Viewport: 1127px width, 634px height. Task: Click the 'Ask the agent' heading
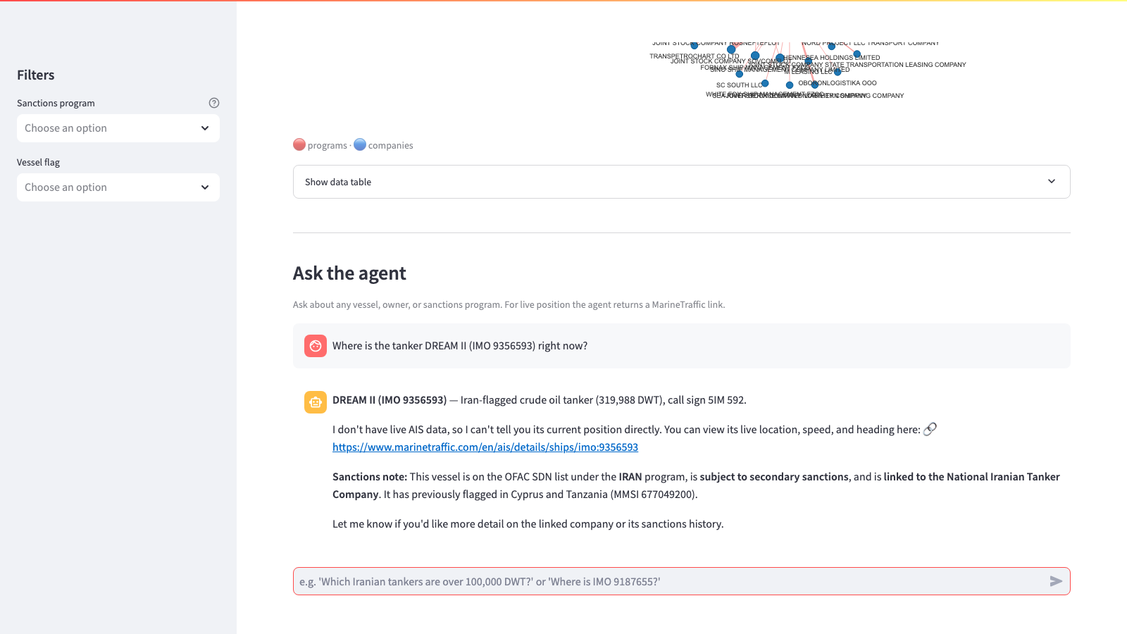pos(349,273)
